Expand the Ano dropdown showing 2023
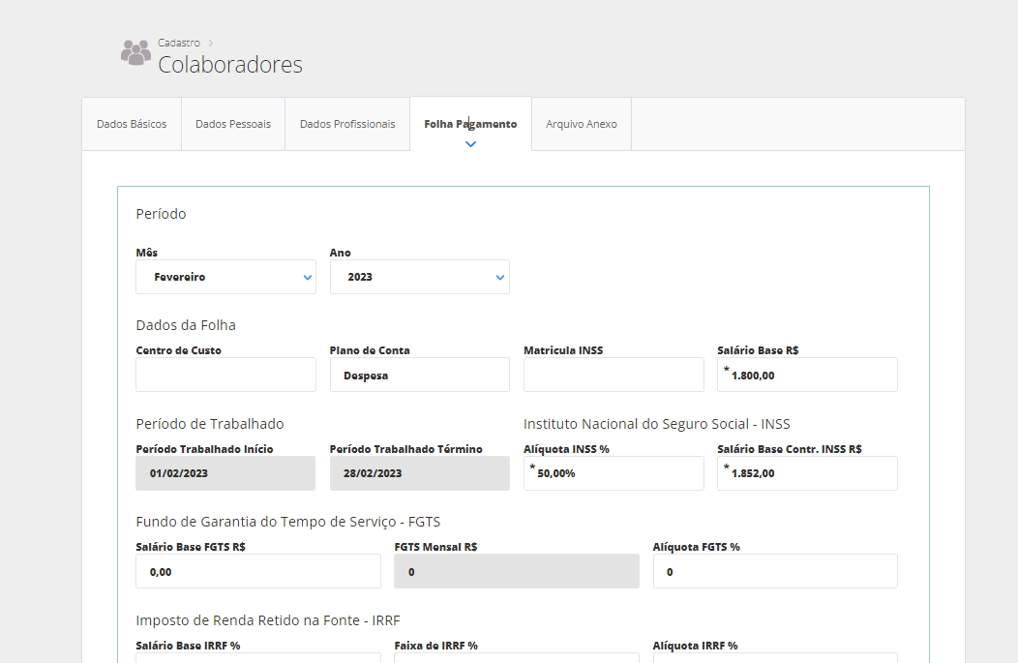Image resolution: width=1018 pixels, height=663 pixels. tap(419, 277)
